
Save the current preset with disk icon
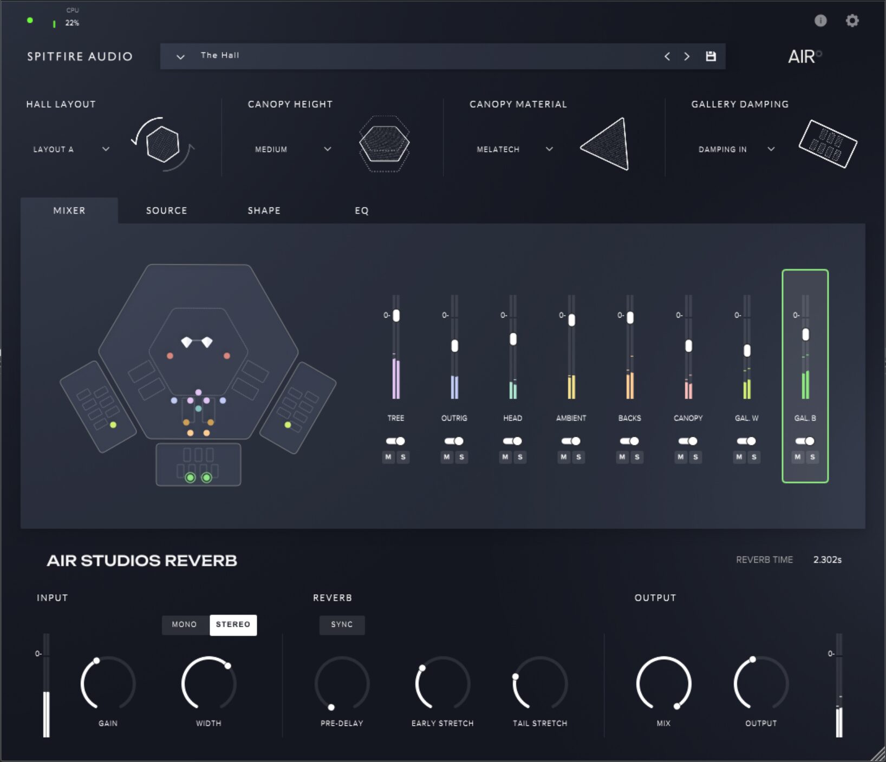coord(711,56)
